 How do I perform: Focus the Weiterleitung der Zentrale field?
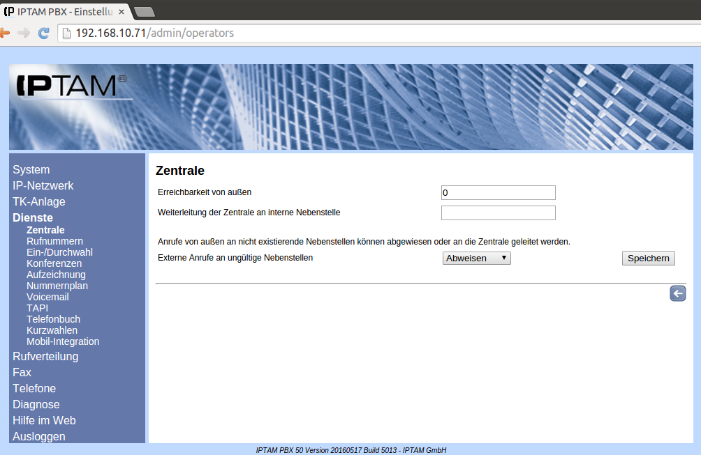(498, 213)
